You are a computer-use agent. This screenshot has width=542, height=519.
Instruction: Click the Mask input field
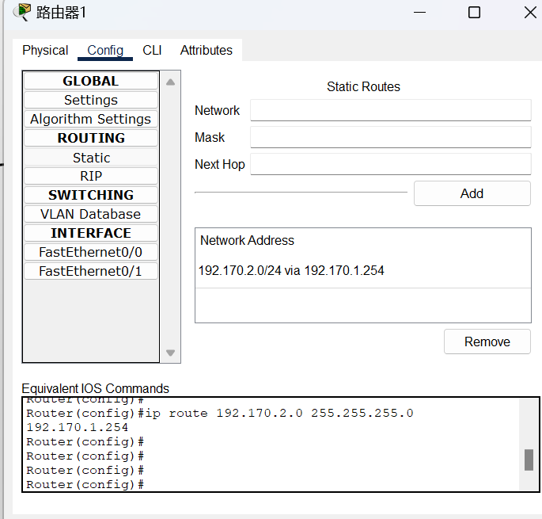click(390, 137)
